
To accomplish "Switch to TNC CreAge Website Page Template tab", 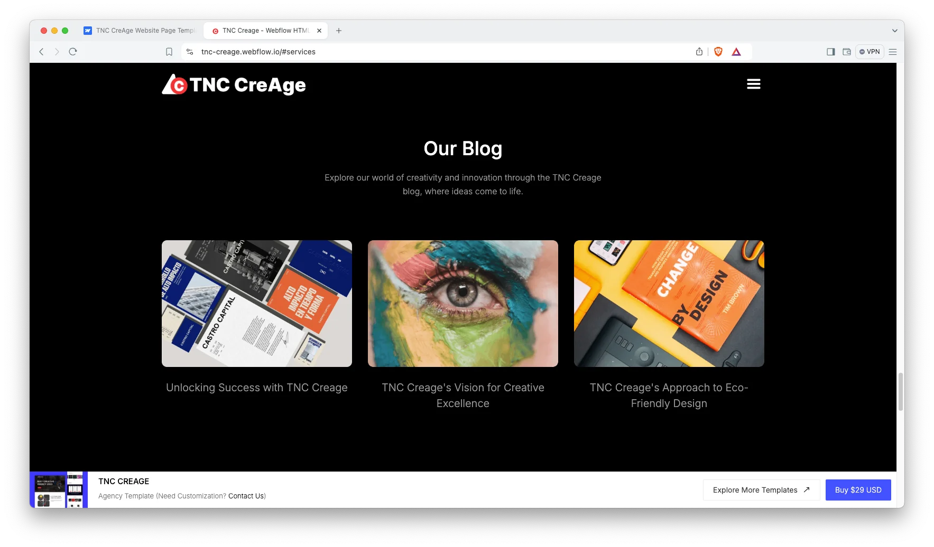I will (140, 31).
